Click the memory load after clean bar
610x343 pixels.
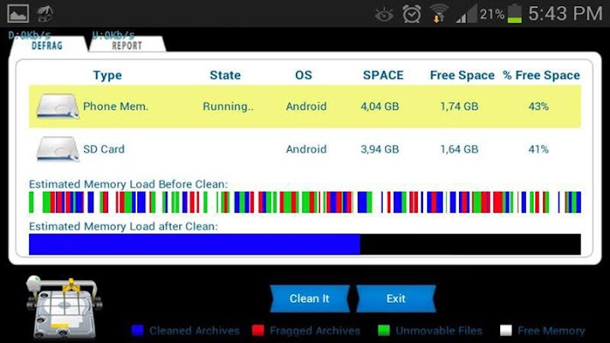[305, 244]
